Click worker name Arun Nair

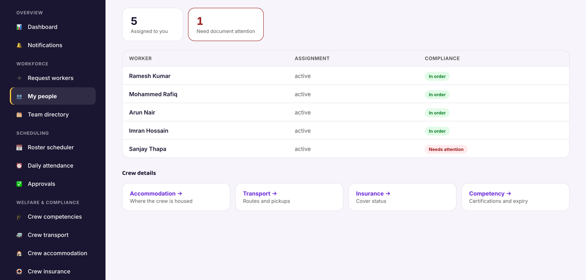[x=142, y=112]
